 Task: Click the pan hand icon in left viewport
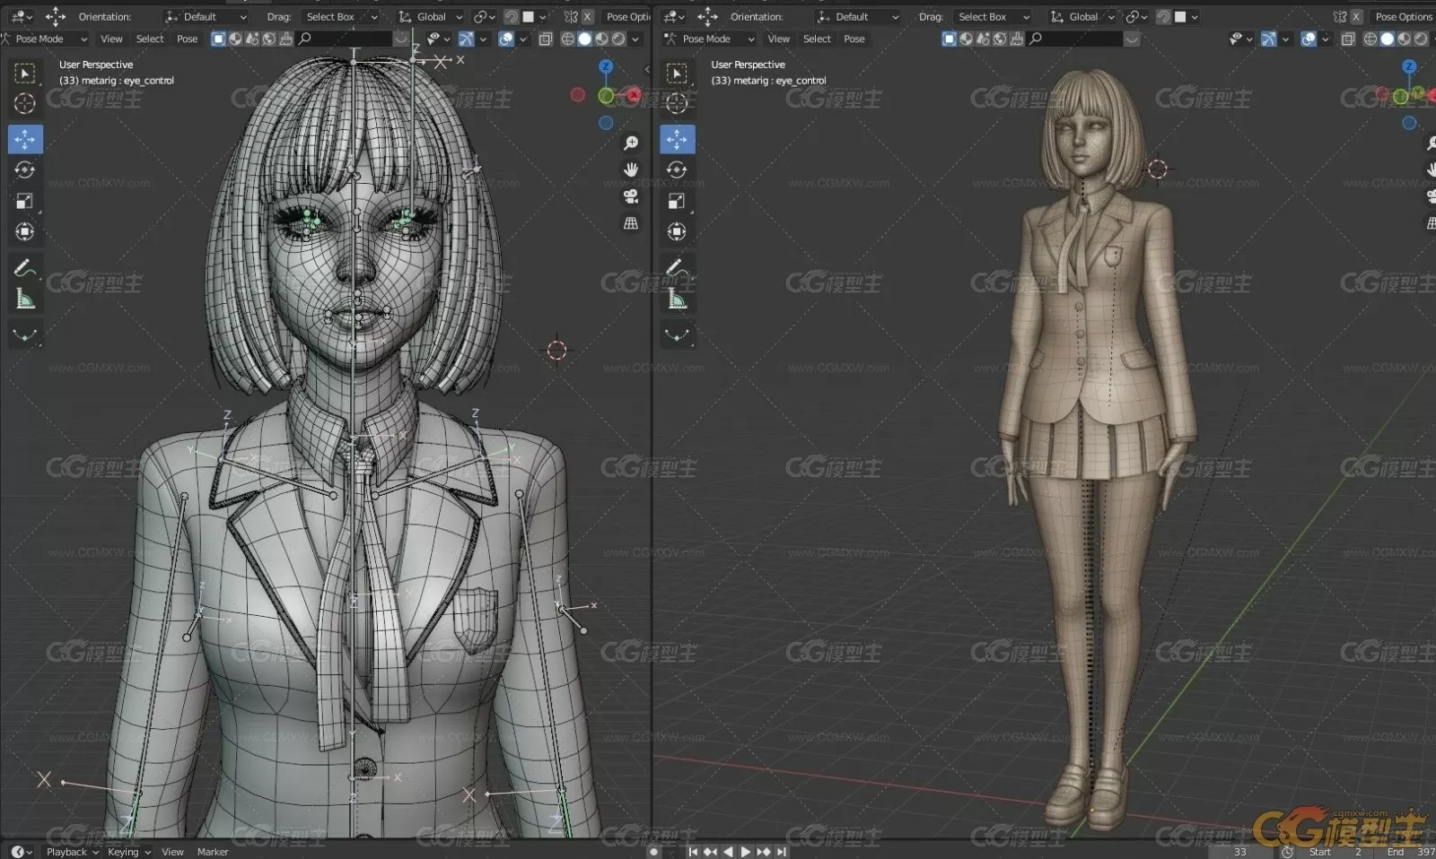pyautogui.click(x=631, y=169)
